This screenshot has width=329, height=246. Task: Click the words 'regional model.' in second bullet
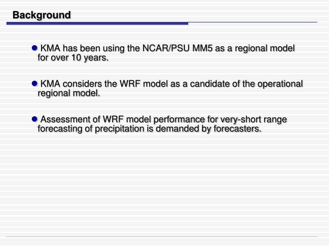pos(69,93)
